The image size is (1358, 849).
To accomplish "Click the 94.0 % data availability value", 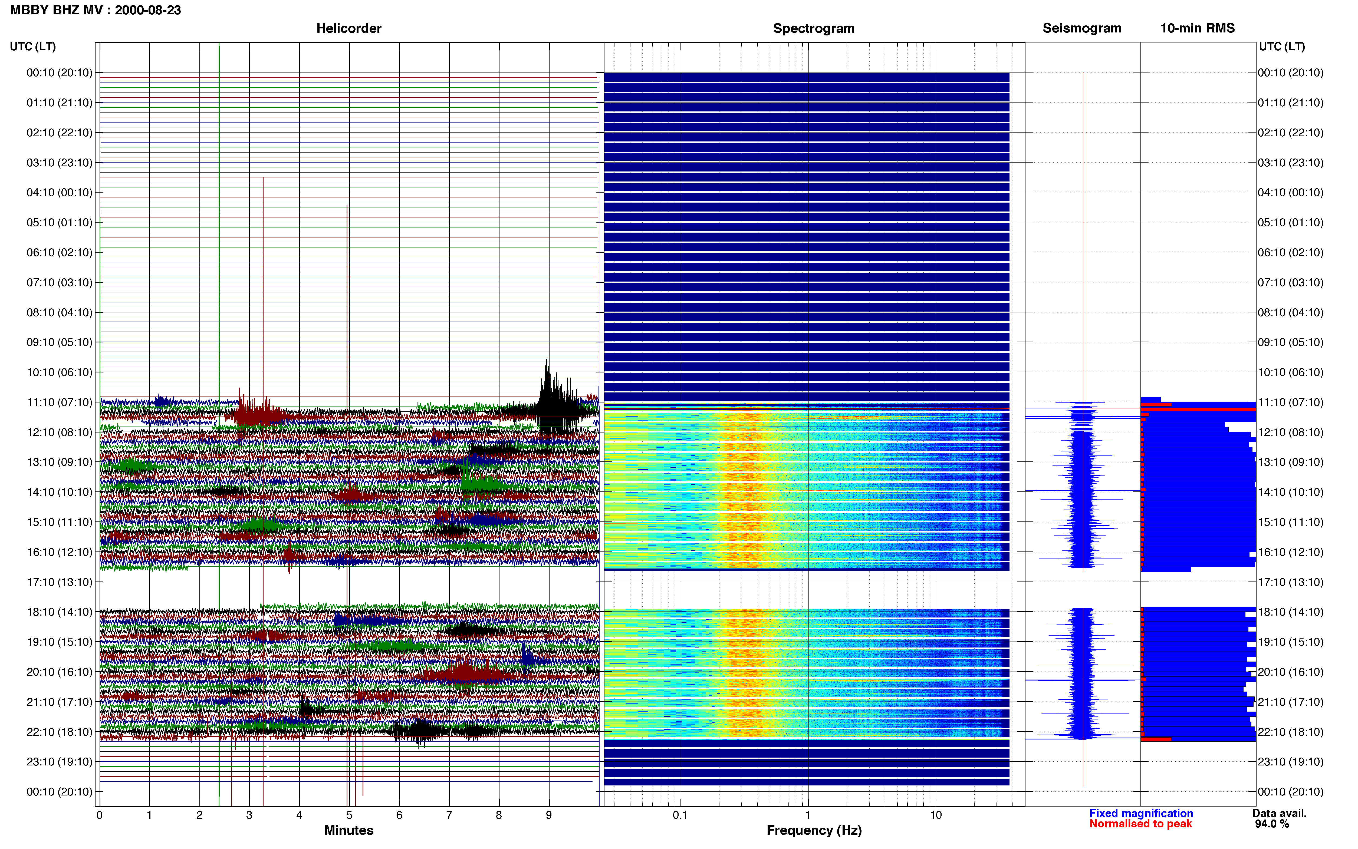I will click(1272, 824).
